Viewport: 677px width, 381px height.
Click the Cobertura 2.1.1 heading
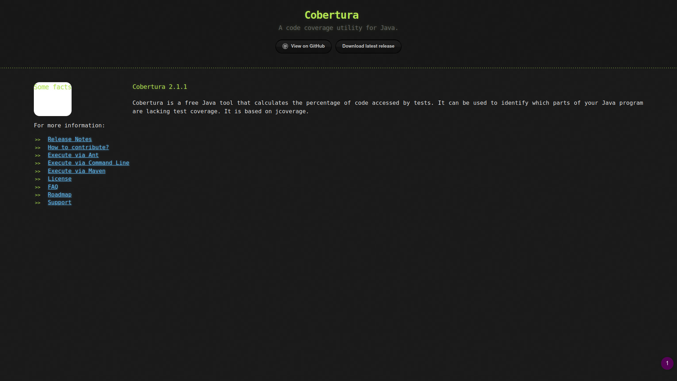pyautogui.click(x=160, y=87)
